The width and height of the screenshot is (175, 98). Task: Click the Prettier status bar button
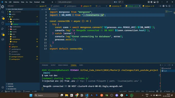coord(167,91)
